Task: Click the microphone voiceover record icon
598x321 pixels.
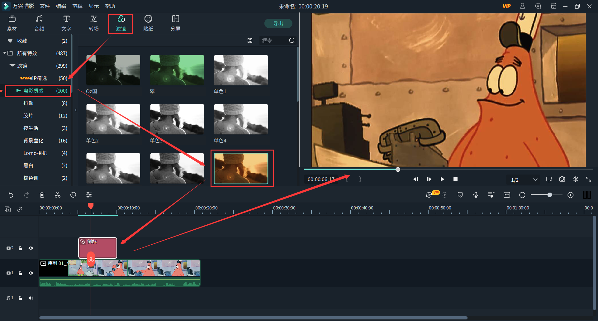Action: 476,195
